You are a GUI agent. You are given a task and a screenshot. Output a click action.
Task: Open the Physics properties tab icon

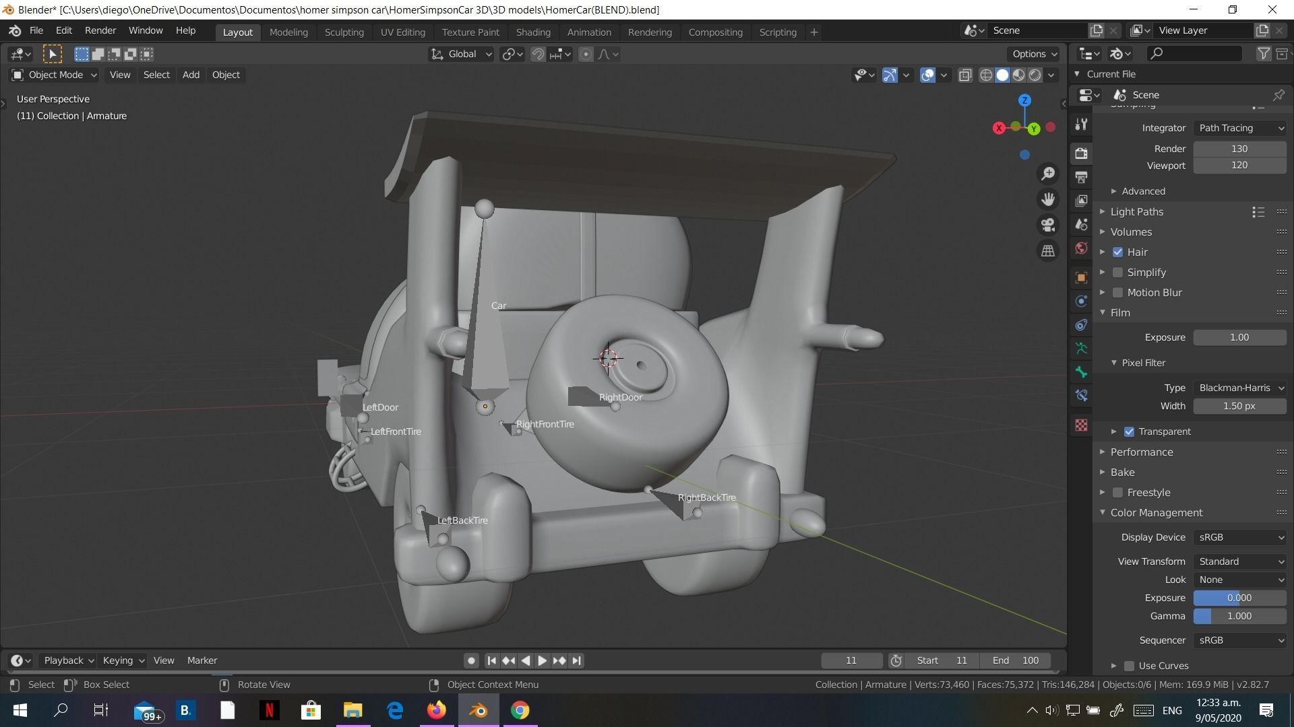tap(1081, 301)
